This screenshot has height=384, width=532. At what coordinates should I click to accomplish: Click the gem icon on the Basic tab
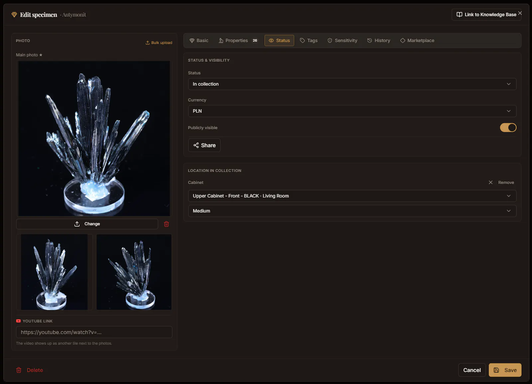pyautogui.click(x=192, y=41)
